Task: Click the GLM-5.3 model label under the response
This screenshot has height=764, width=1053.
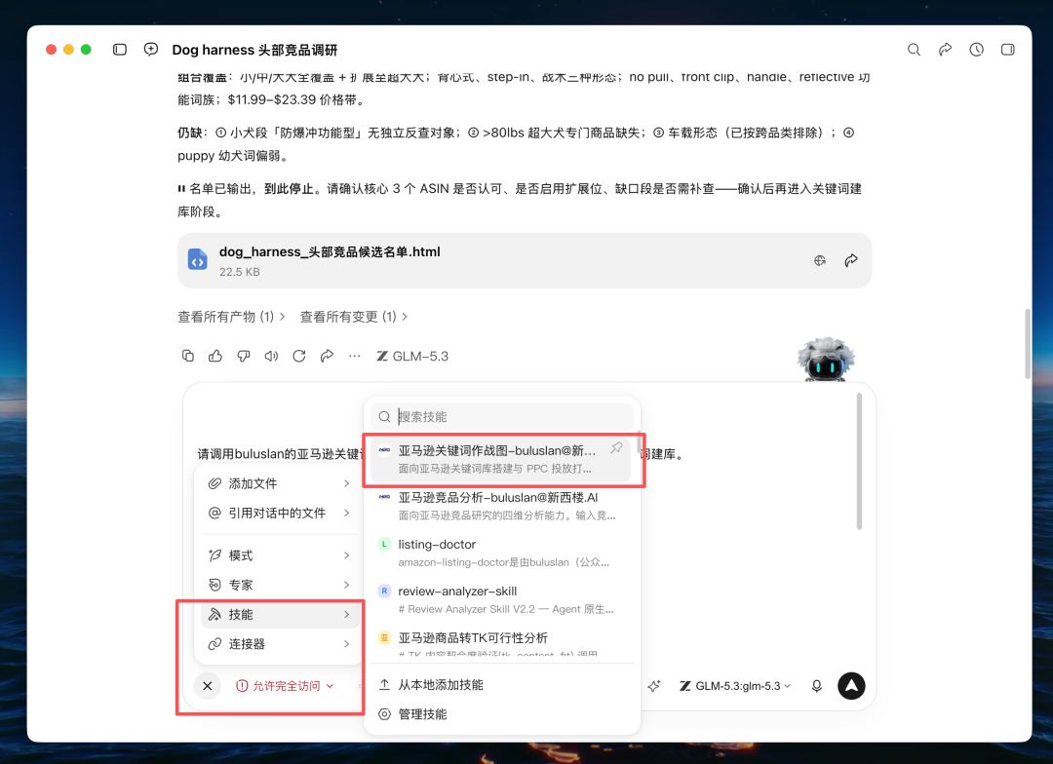Action: click(412, 356)
